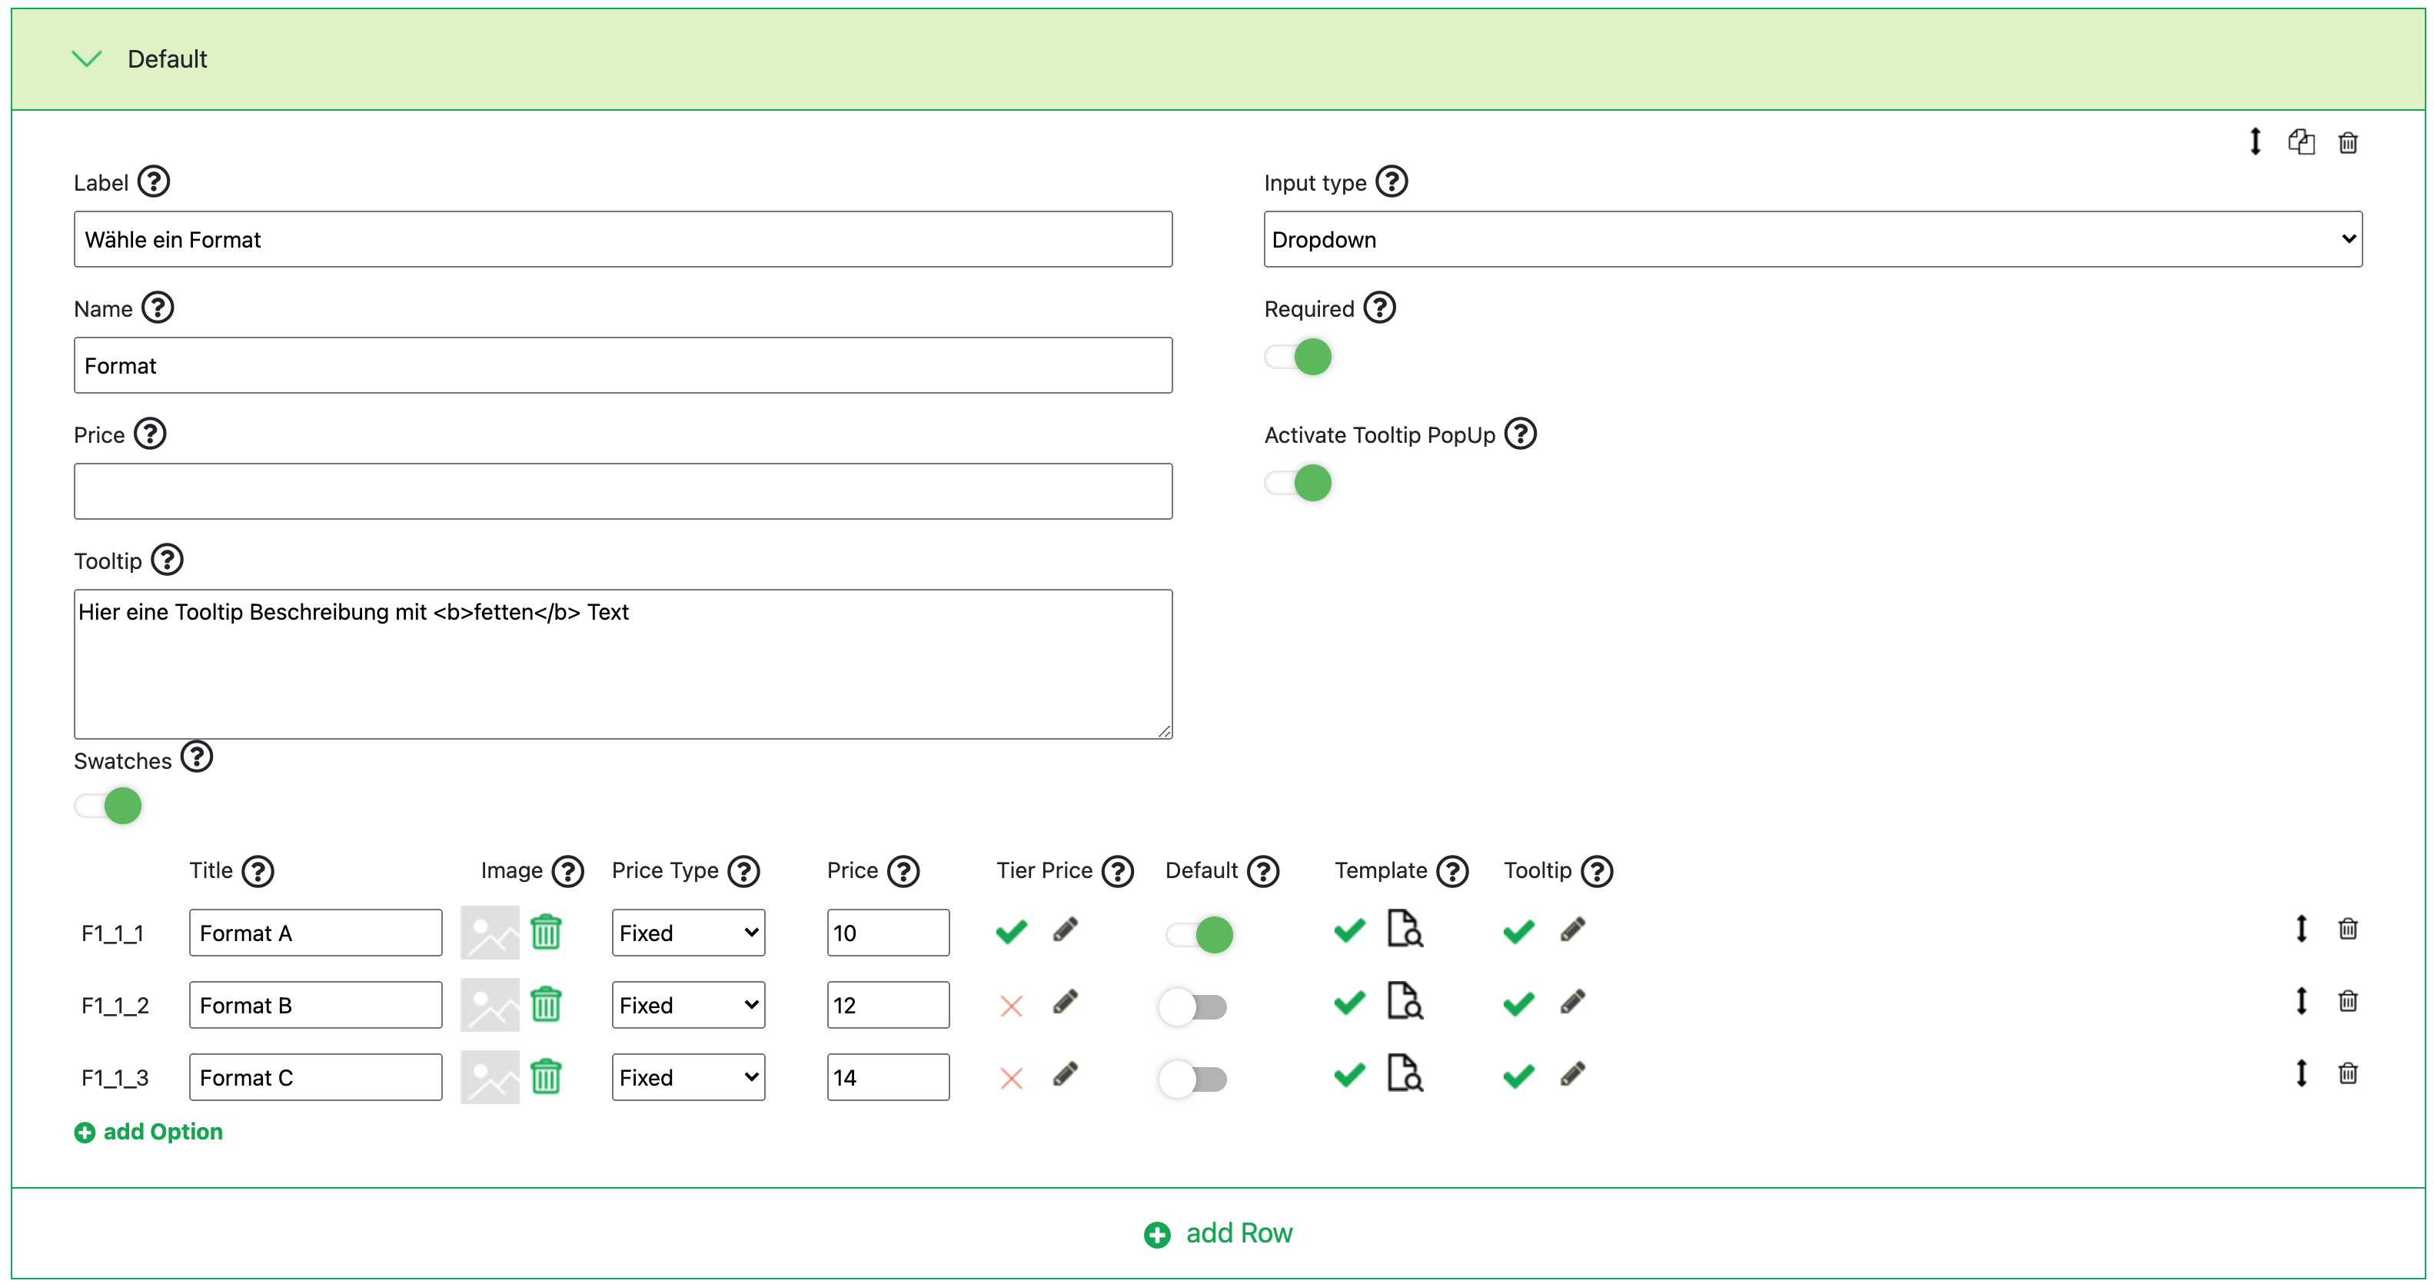The width and height of the screenshot is (2434, 1284).
Task: Delete the field using top-right trash icon
Action: (x=2348, y=143)
